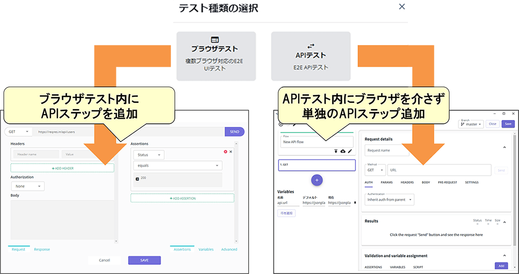Image resolution: width=519 pixels, height=274 pixels.
Task: Click the Request name input field
Action: tap(387, 151)
